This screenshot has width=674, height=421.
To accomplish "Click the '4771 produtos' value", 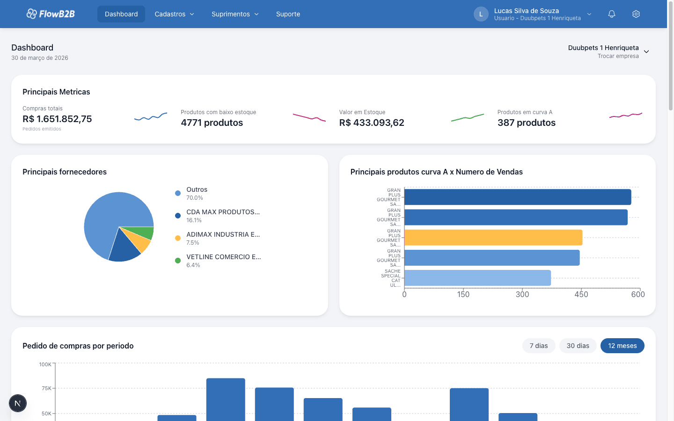I will pyautogui.click(x=212, y=123).
